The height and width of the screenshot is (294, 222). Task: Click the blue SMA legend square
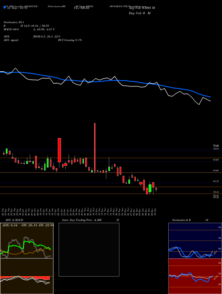[x=4, y=7]
